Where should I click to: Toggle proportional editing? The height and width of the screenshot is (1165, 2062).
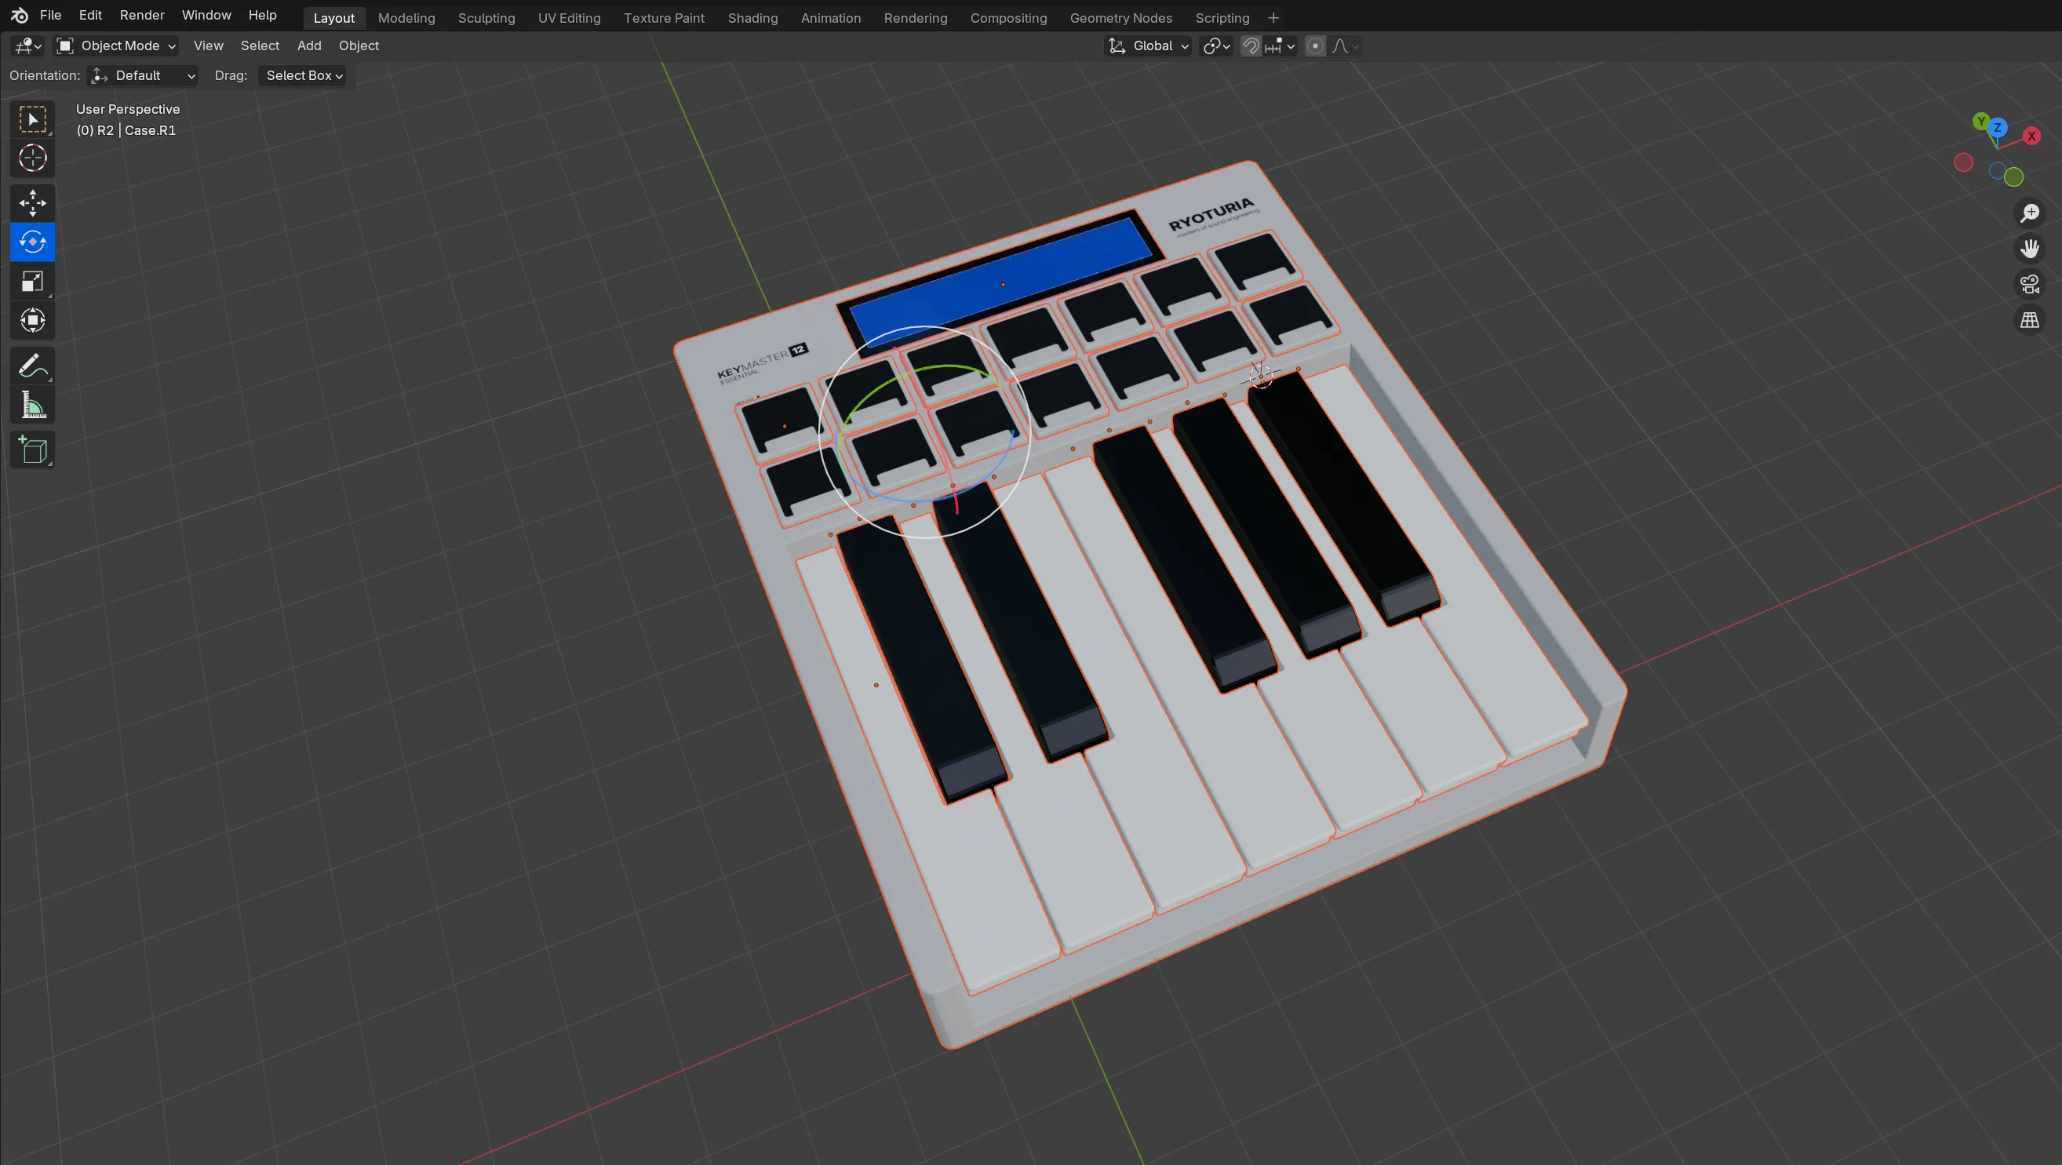(x=1313, y=46)
